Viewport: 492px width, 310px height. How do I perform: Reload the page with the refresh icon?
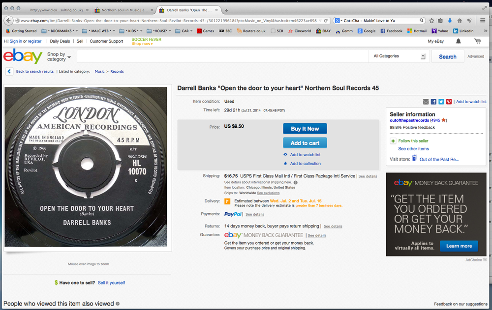[x=326, y=21]
